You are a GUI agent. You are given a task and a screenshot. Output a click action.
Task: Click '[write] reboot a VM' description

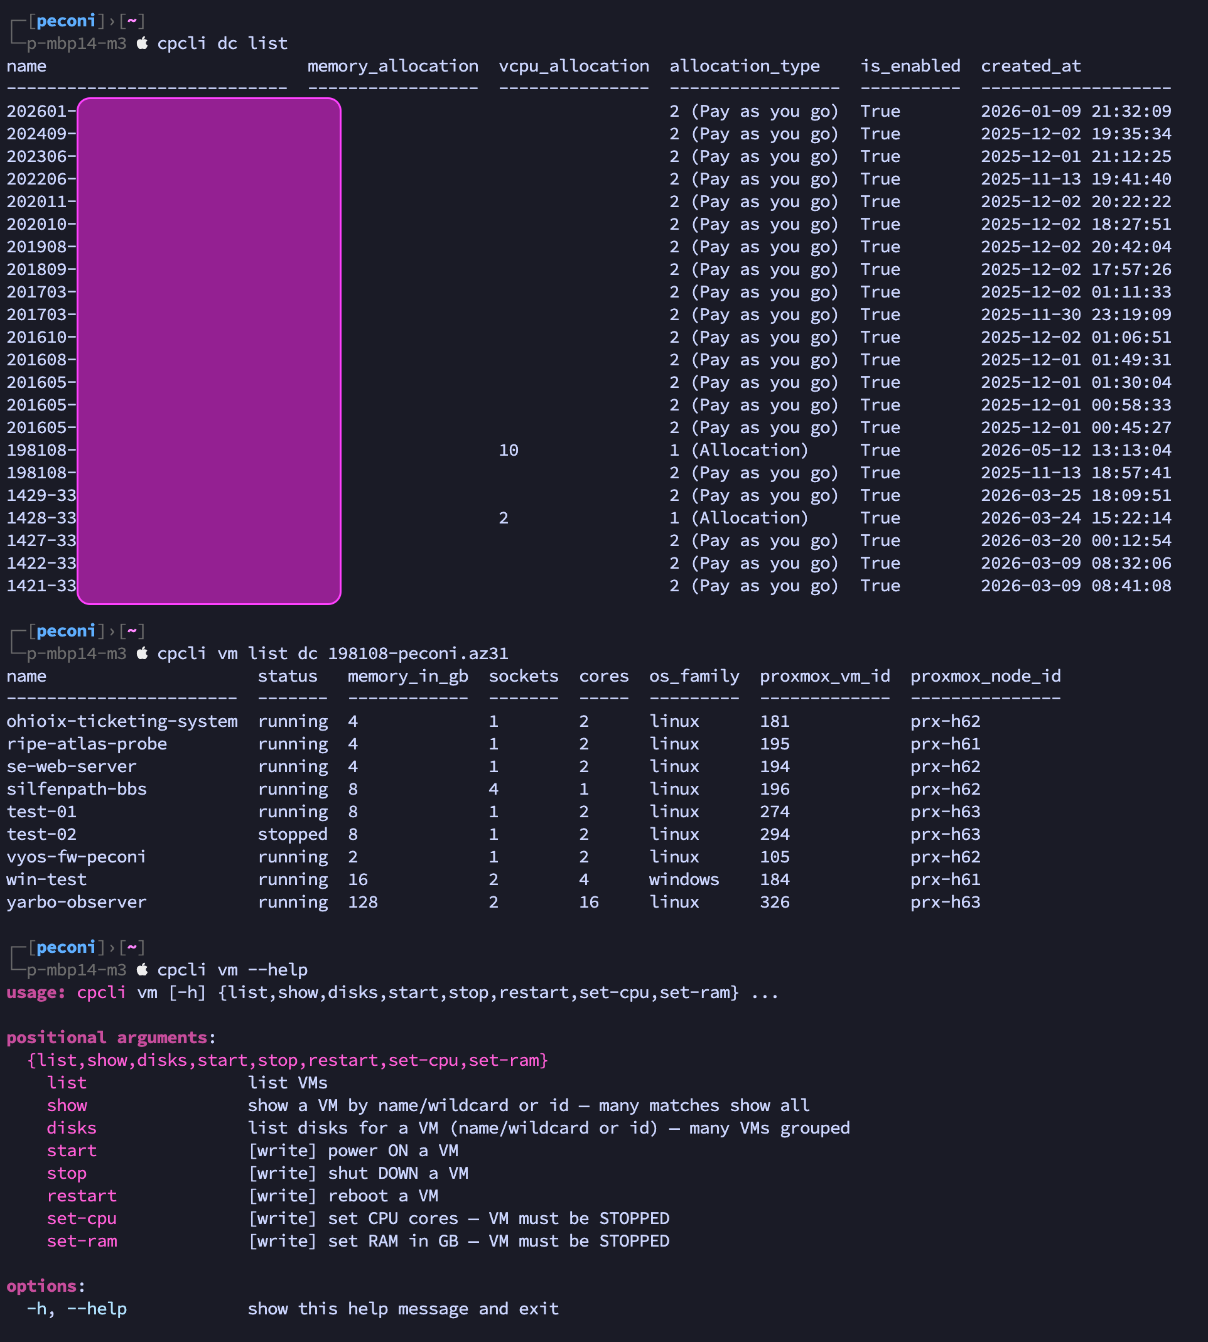[343, 1195]
